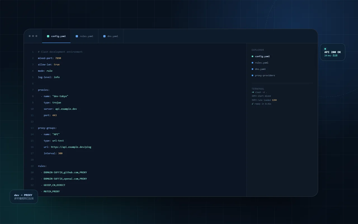This screenshot has width=358, height=224.
Task: Click the 'mode: rule' line
Action: (x=45, y=71)
